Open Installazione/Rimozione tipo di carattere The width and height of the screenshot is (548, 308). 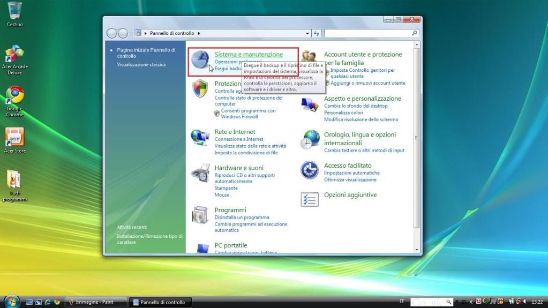(x=149, y=239)
